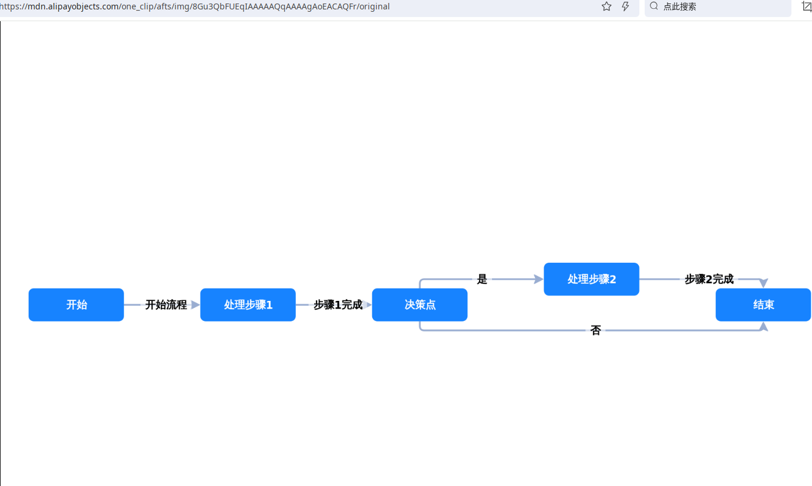Image resolution: width=812 pixels, height=486 pixels.
Task: Click the lightning bolt icon in address bar
Action: tap(625, 6)
